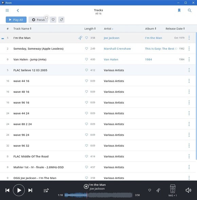Sort tracks by Album column
The width and height of the screenshot is (197, 200).
click(150, 29)
